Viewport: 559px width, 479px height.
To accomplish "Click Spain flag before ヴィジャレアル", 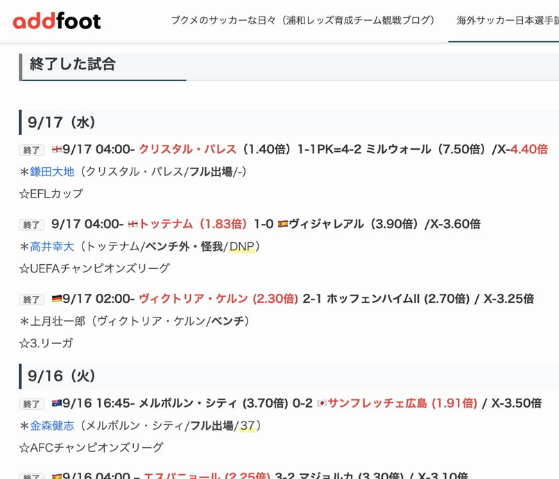I will [x=283, y=224].
